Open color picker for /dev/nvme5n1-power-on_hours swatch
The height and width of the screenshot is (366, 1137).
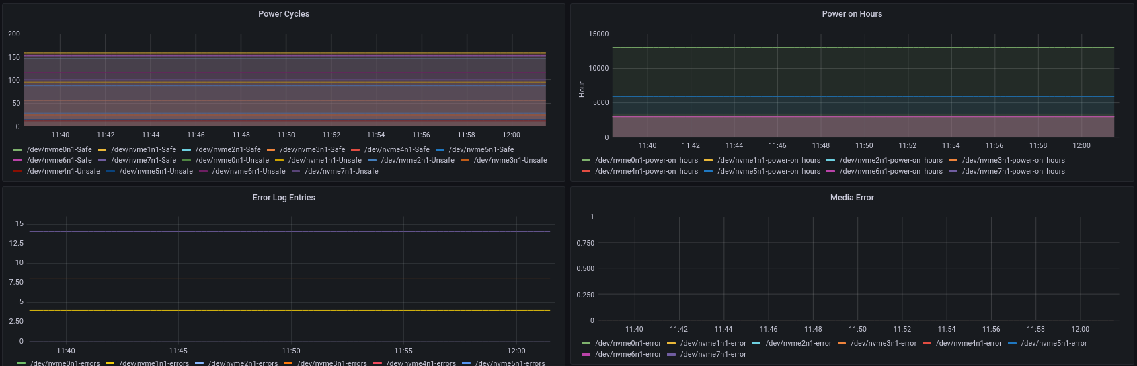(x=709, y=171)
